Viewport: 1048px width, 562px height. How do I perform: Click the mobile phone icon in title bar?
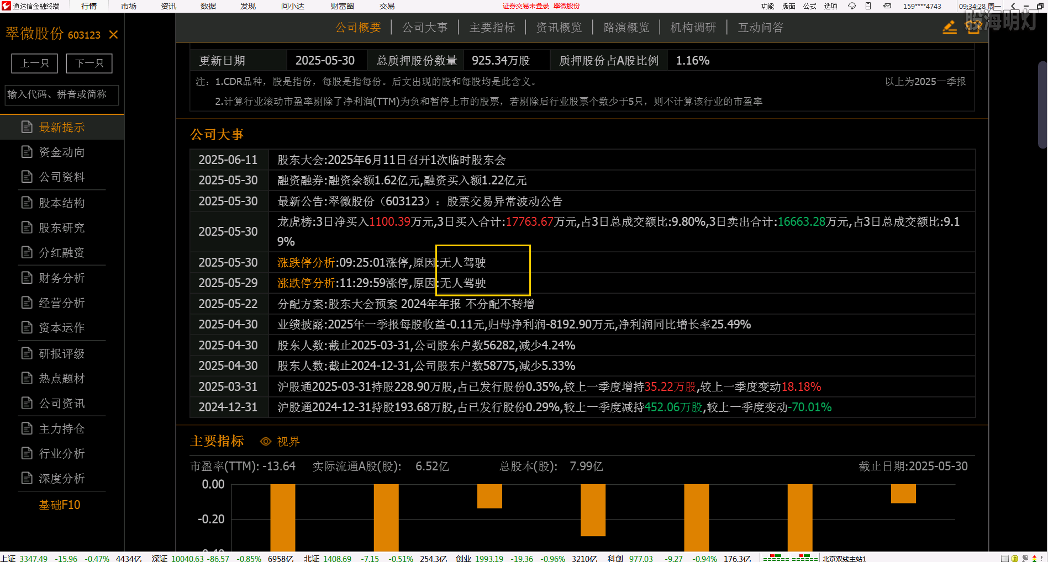pyautogui.click(x=868, y=6)
